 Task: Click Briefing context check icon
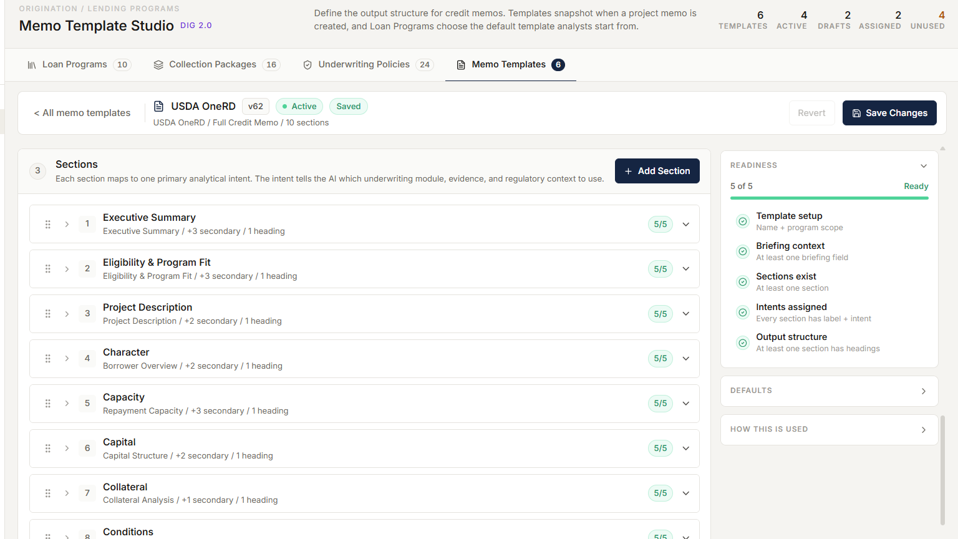pos(743,251)
